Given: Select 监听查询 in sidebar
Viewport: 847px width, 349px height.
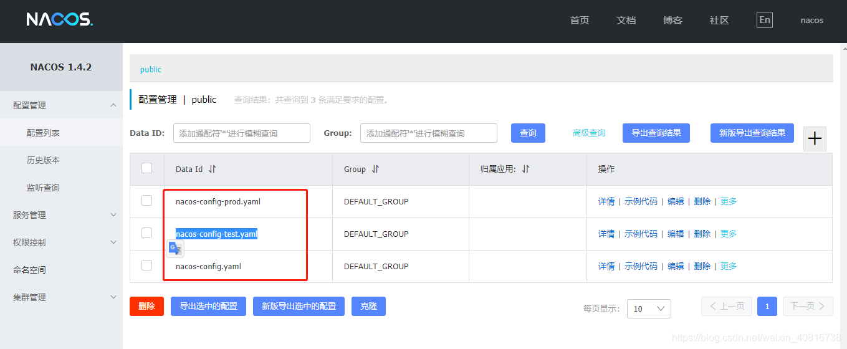Looking at the screenshot, I should point(61,188).
